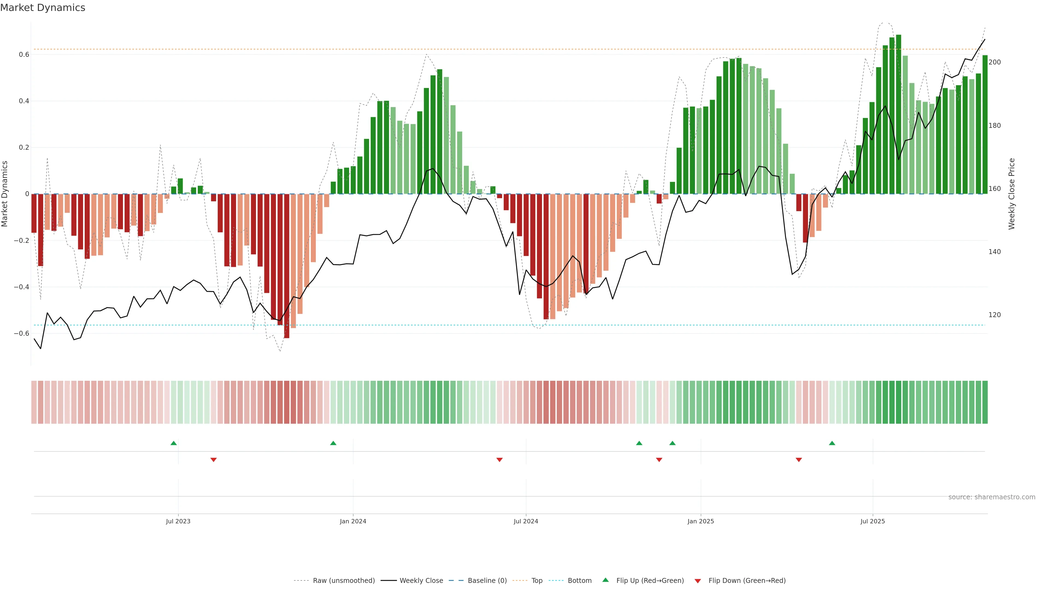
Task: Click the Flip Up green triangle legend icon
Action: (606, 580)
